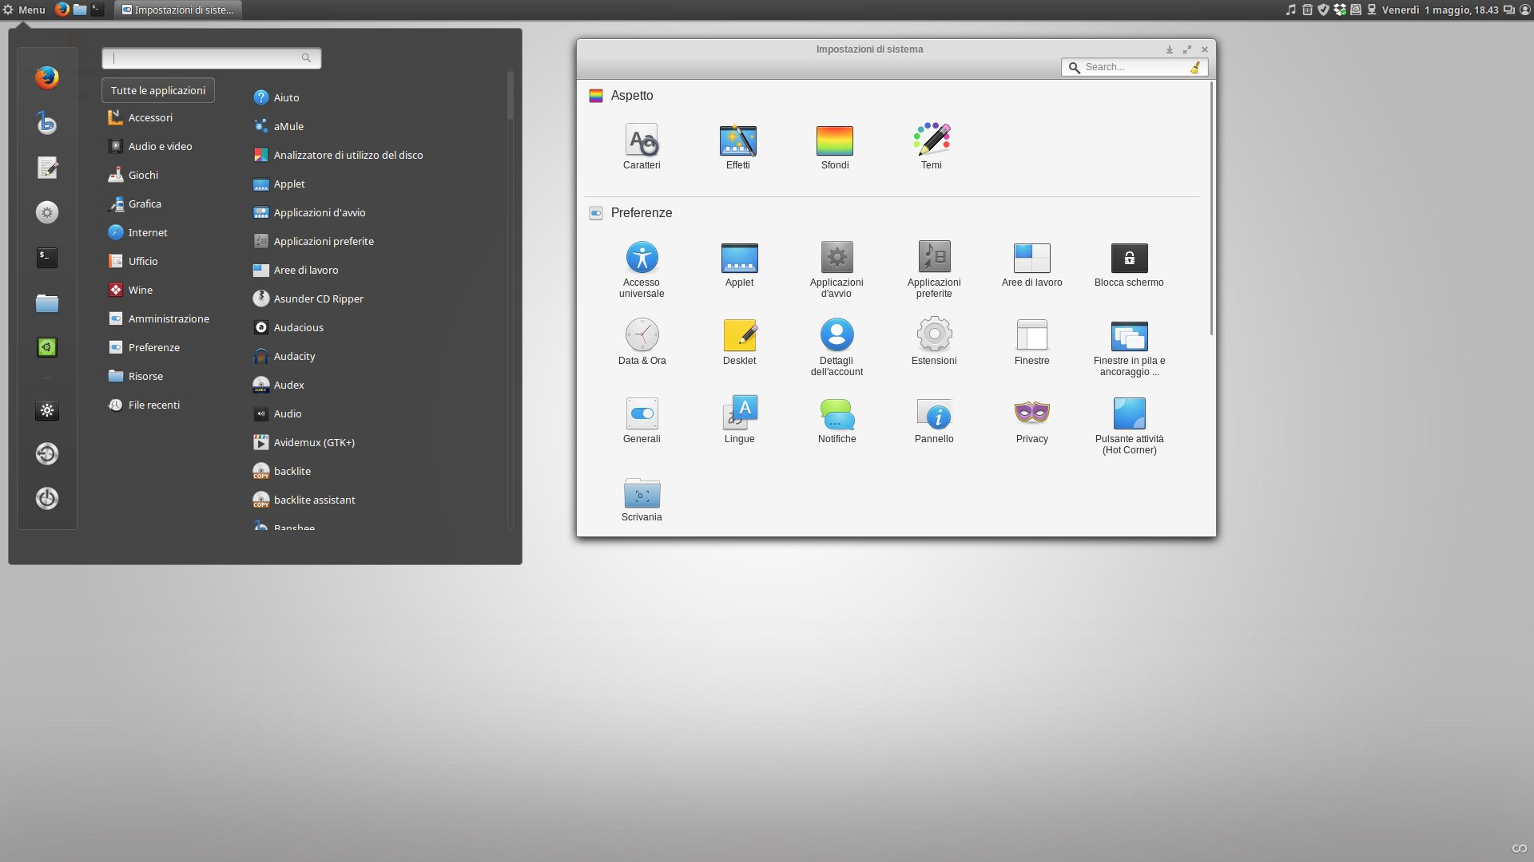This screenshot has width=1534, height=862.
Task: Click Impostazioni di sistema taskbar button
Action: (x=178, y=10)
